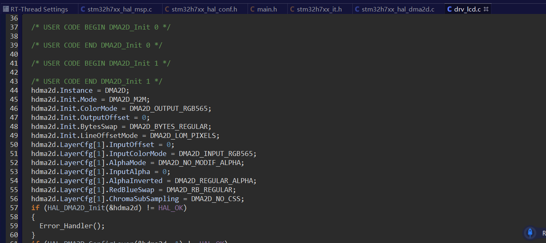The width and height of the screenshot is (546, 243).
Task: Open the main.h editor tab
Action: pyautogui.click(x=267, y=9)
